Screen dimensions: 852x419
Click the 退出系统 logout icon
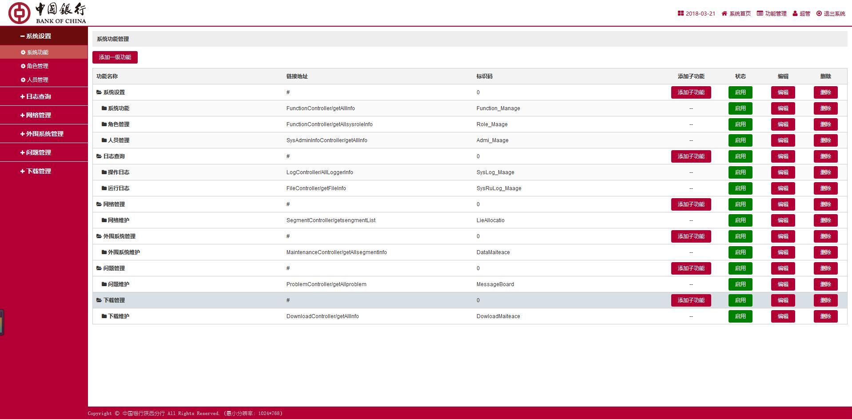click(x=819, y=14)
